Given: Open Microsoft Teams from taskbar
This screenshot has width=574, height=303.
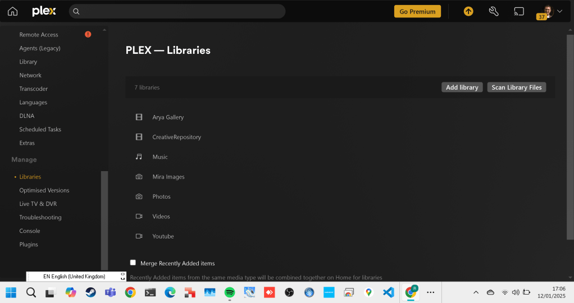Looking at the screenshot, I should click(x=110, y=292).
